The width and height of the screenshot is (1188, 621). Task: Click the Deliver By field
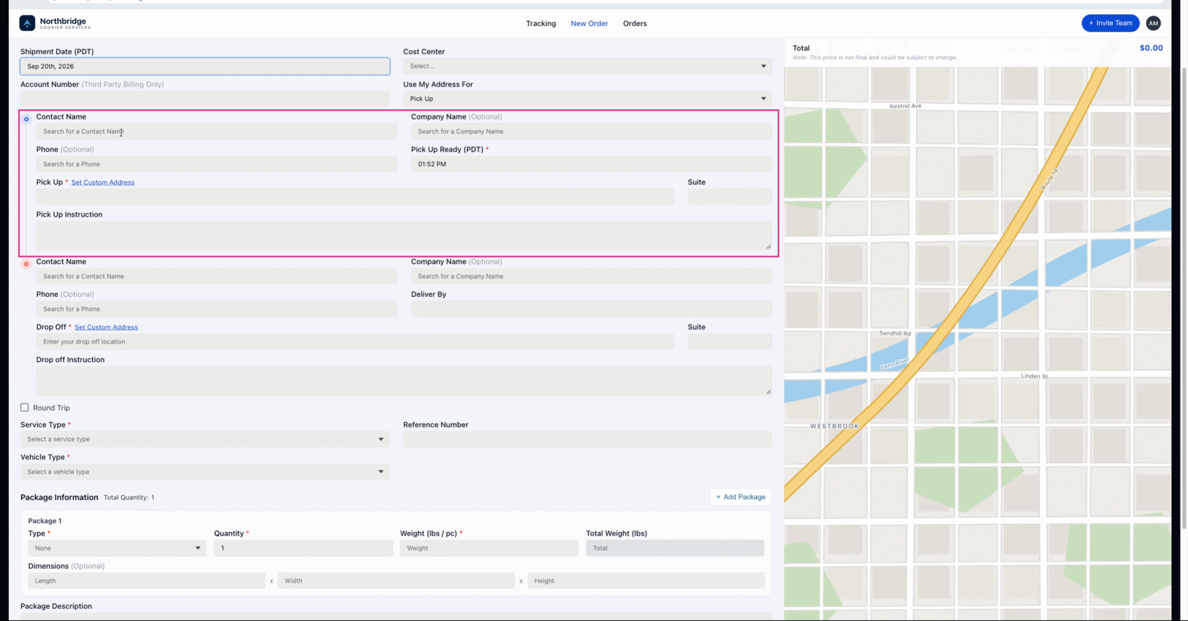click(592, 309)
